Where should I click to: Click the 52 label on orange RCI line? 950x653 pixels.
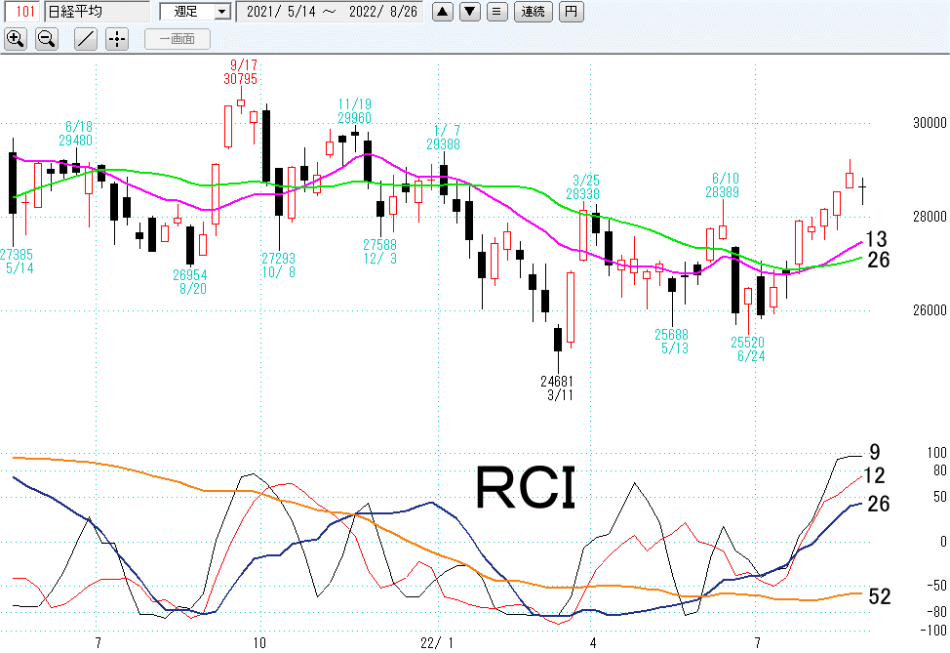[879, 596]
